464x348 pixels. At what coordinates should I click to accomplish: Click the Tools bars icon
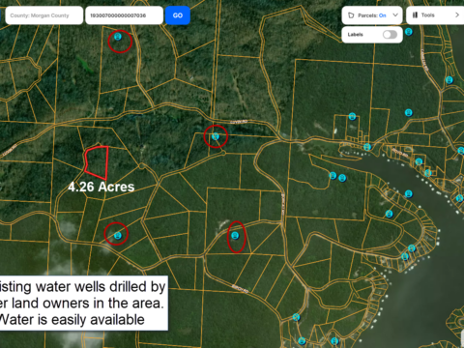[x=415, y=14]
